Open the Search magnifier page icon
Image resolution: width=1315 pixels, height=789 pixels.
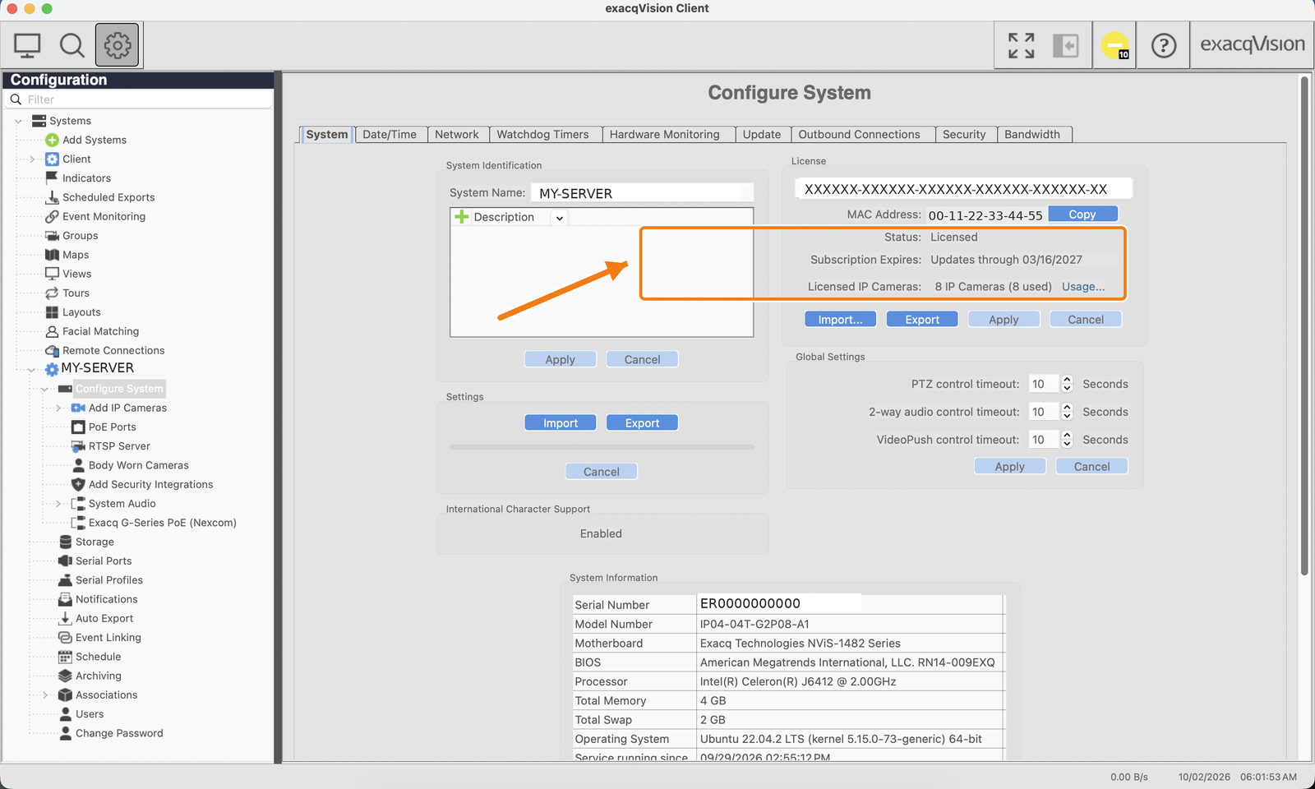72,45
